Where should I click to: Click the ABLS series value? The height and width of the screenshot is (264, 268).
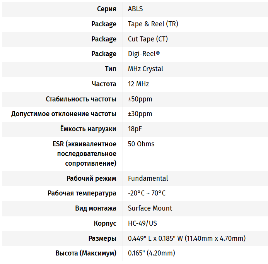tap(135, 9)
